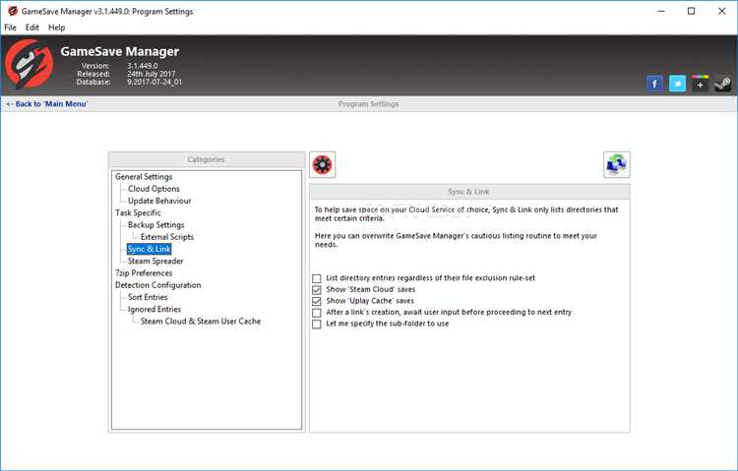Minimize the GameSave Manager window
Image resolution: width=738 pixels, height=471 pixels.
[x=661, y=11]
